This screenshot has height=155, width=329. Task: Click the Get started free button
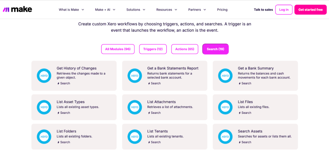coord(311,10)
